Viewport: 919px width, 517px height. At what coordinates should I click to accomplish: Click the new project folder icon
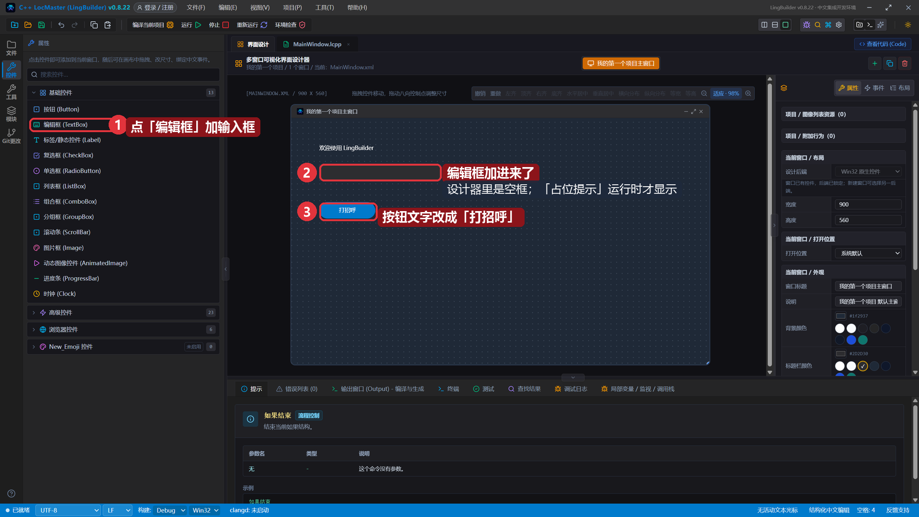point(14,25)
